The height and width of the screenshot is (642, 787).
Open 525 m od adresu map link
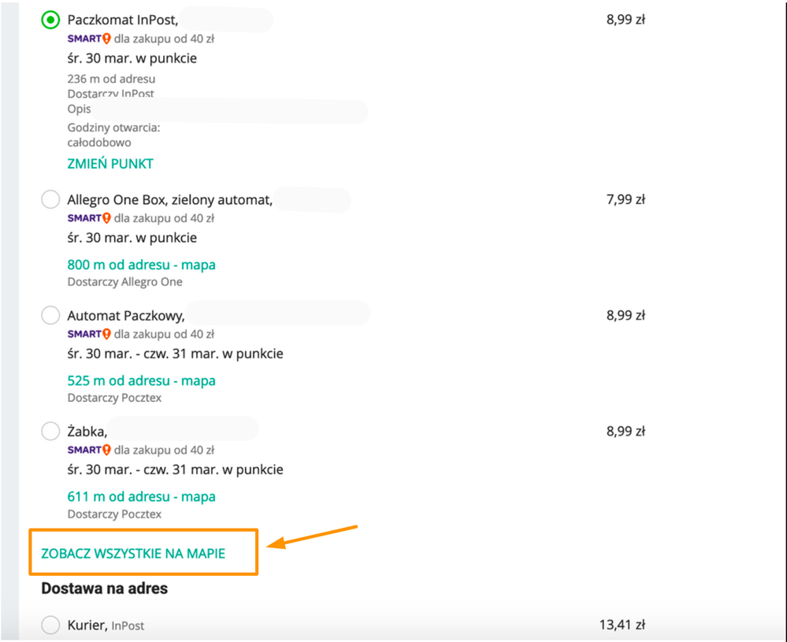click(141, 380)
